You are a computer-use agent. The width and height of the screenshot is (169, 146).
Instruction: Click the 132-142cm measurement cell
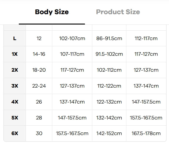(x=109, y=118)
